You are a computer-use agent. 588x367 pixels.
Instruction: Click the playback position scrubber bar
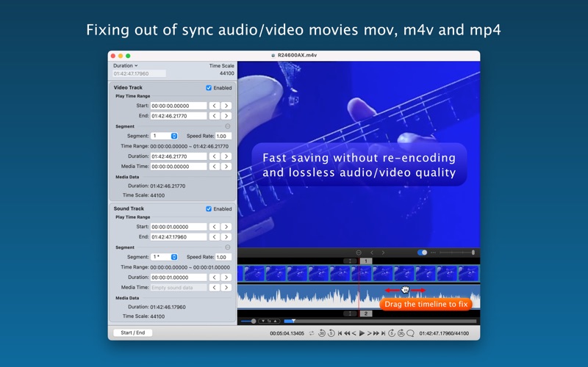[380, 321]
